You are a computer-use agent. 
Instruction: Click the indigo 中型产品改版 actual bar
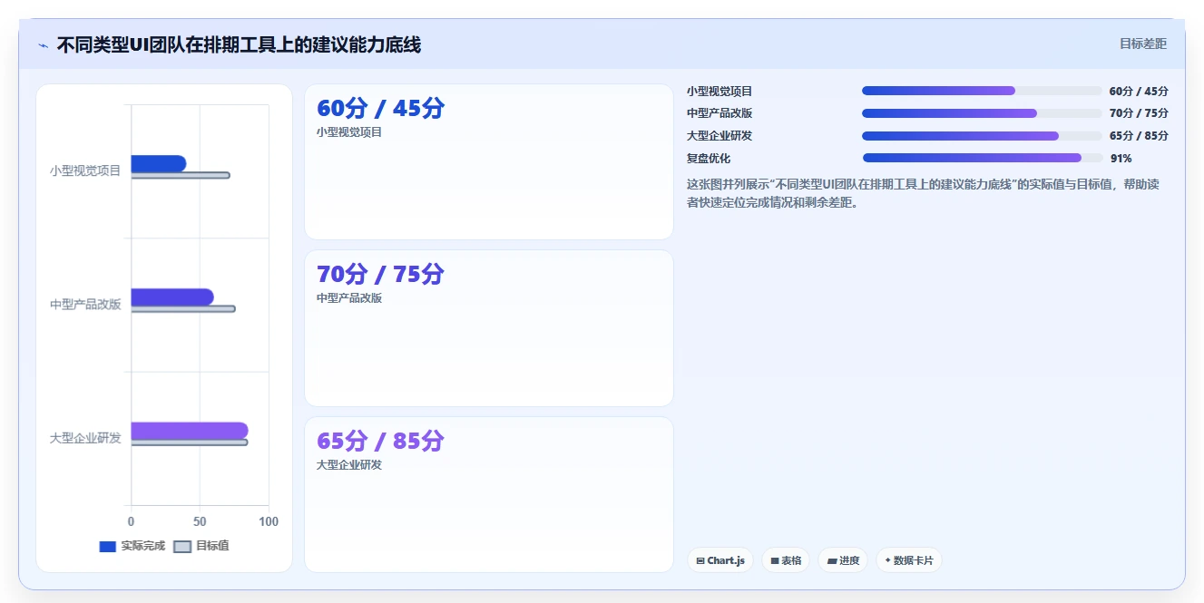point(171,297)
